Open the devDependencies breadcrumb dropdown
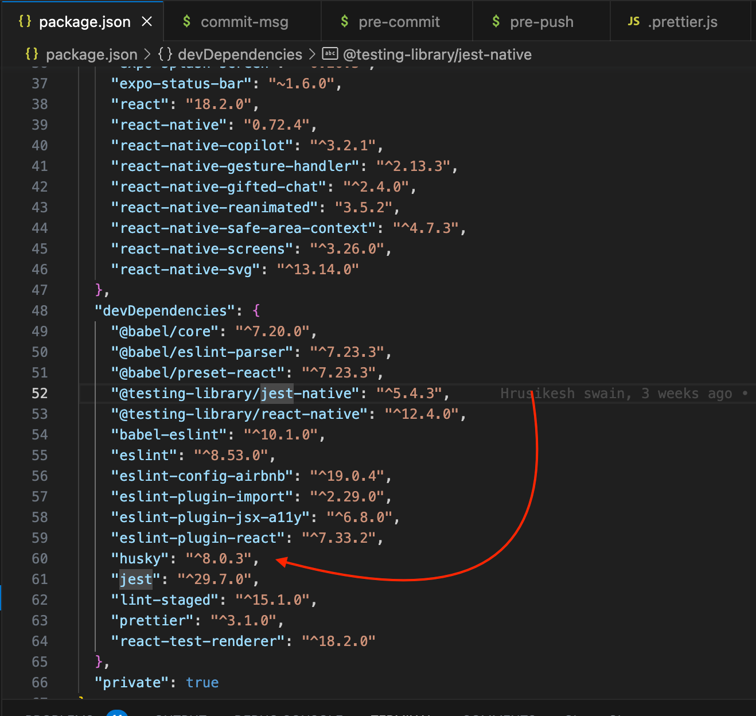The height and width of the screenshot is (716, 756). tap(240, 55)
